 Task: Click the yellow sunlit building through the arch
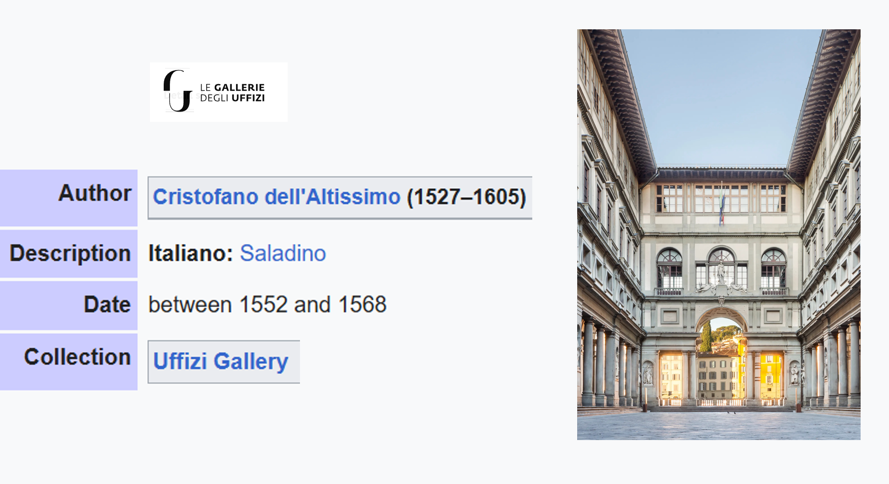click(769, 376)
